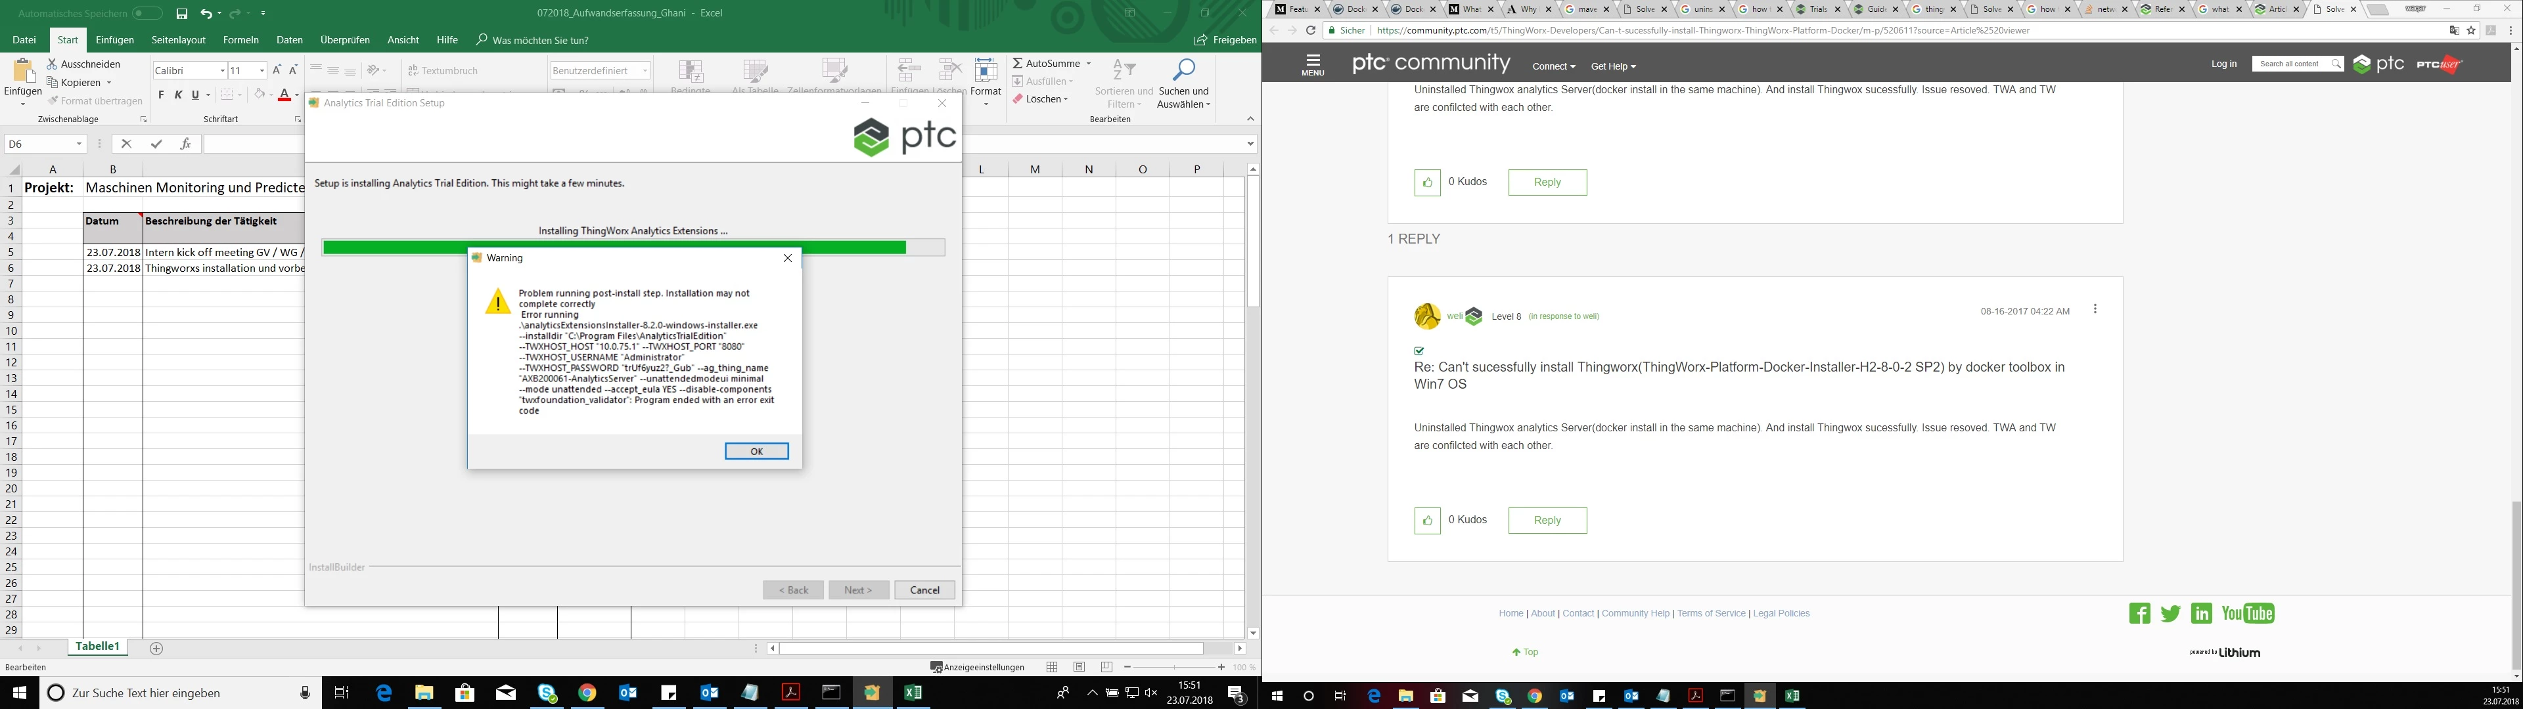
Task: Apply italic with the K icon
Action: [178, 95]
